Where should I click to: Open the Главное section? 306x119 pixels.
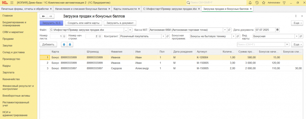[x=7, y=16]
